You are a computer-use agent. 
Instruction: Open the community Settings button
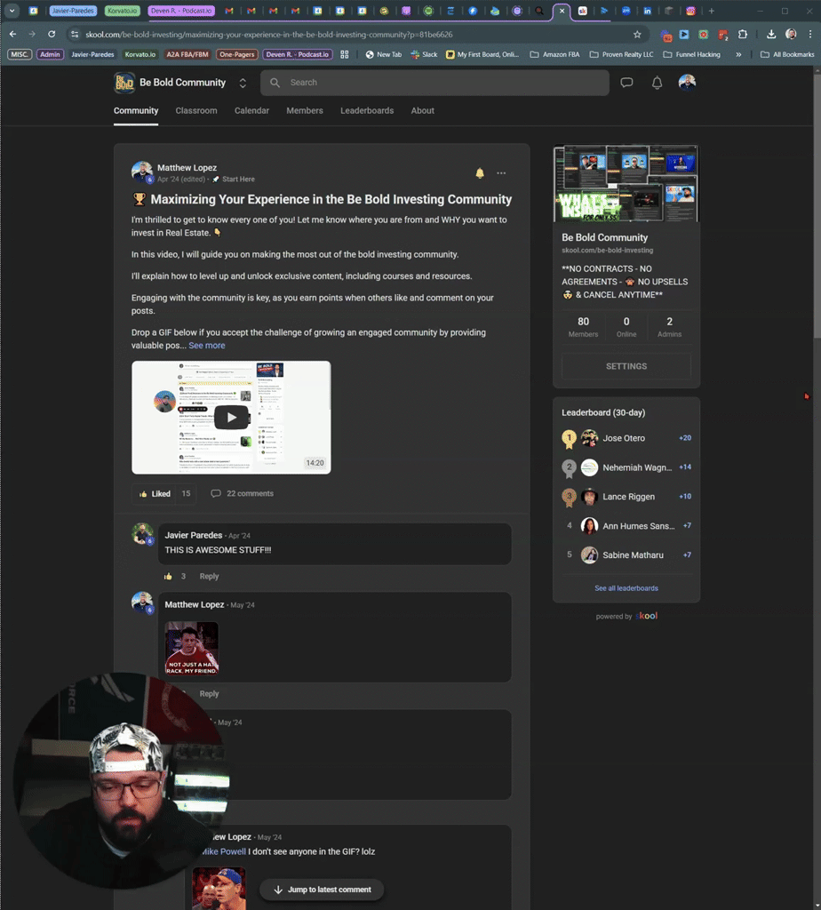626,365
